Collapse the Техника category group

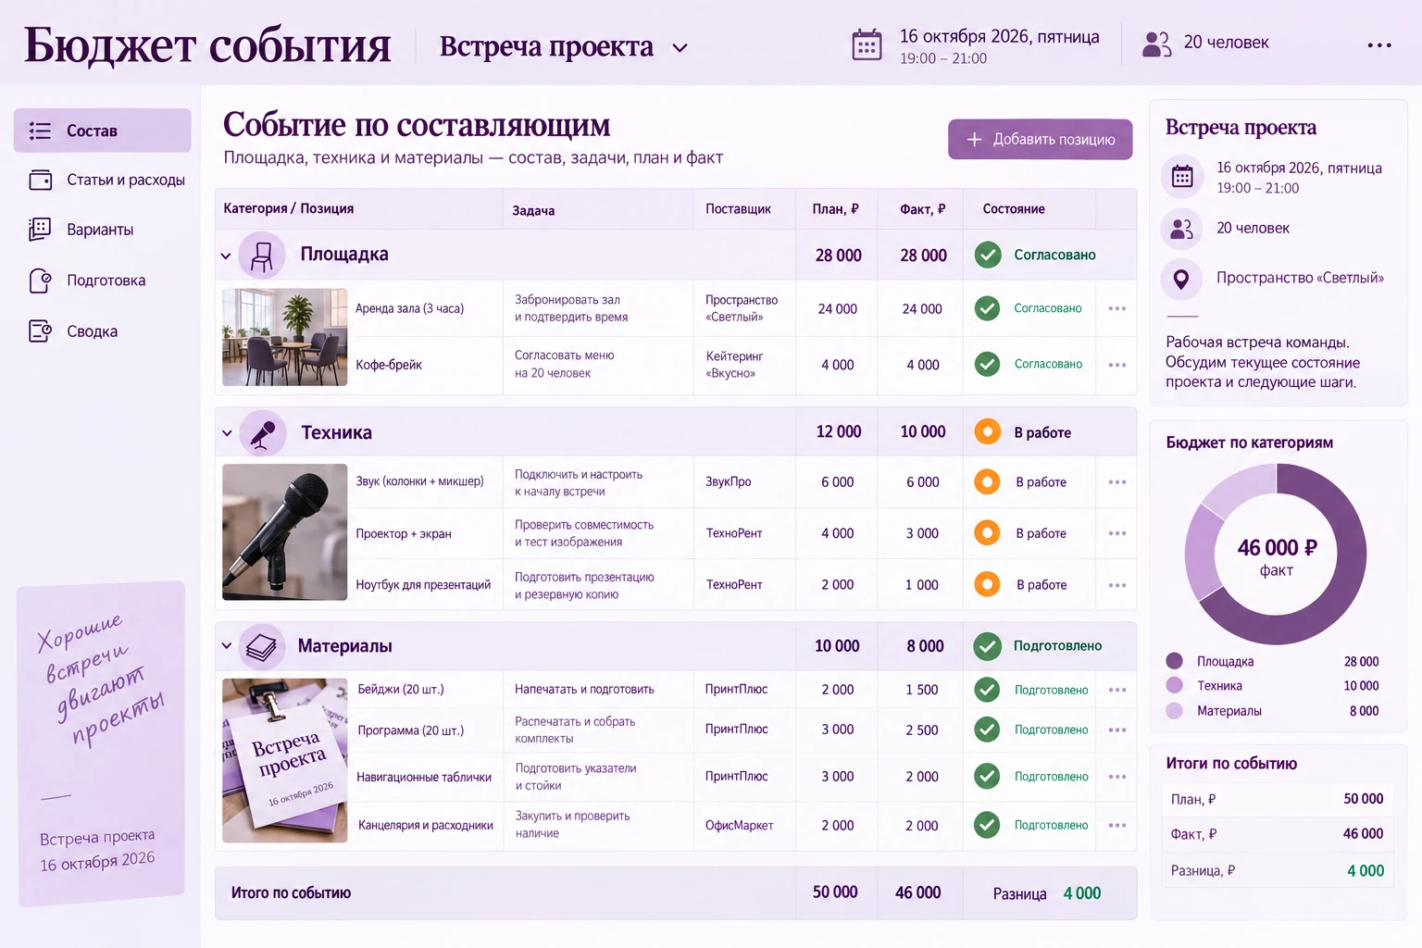(x=227, y=433)
